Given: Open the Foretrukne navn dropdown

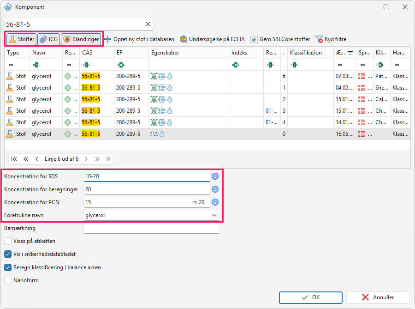Looking at the screenshot, I should (214, 215).
